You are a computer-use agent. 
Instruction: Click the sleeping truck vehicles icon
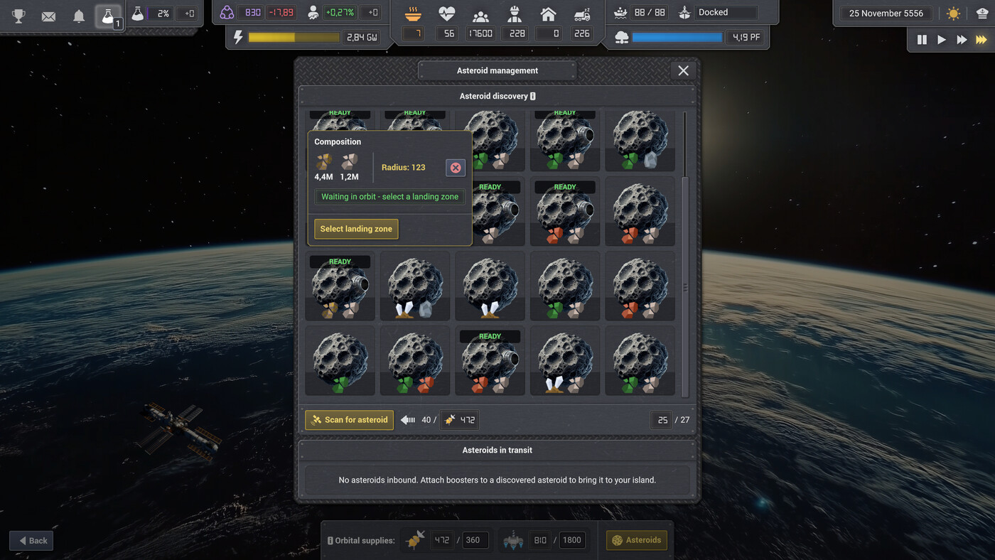point(582,14)
